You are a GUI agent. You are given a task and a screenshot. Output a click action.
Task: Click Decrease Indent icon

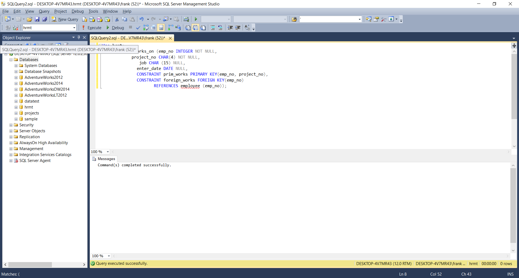coord(230,28)
